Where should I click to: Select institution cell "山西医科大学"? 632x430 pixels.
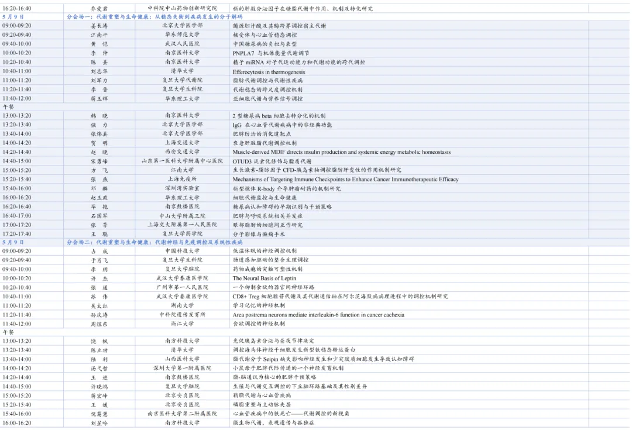coord(182,359)
